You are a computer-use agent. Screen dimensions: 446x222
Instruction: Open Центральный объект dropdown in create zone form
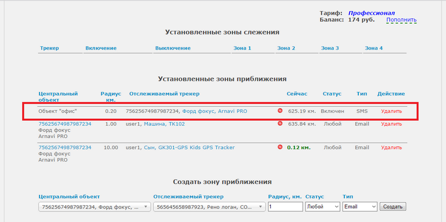95,206
